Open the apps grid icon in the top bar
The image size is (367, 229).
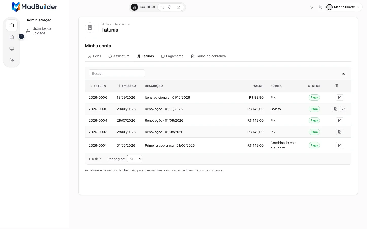134,7
